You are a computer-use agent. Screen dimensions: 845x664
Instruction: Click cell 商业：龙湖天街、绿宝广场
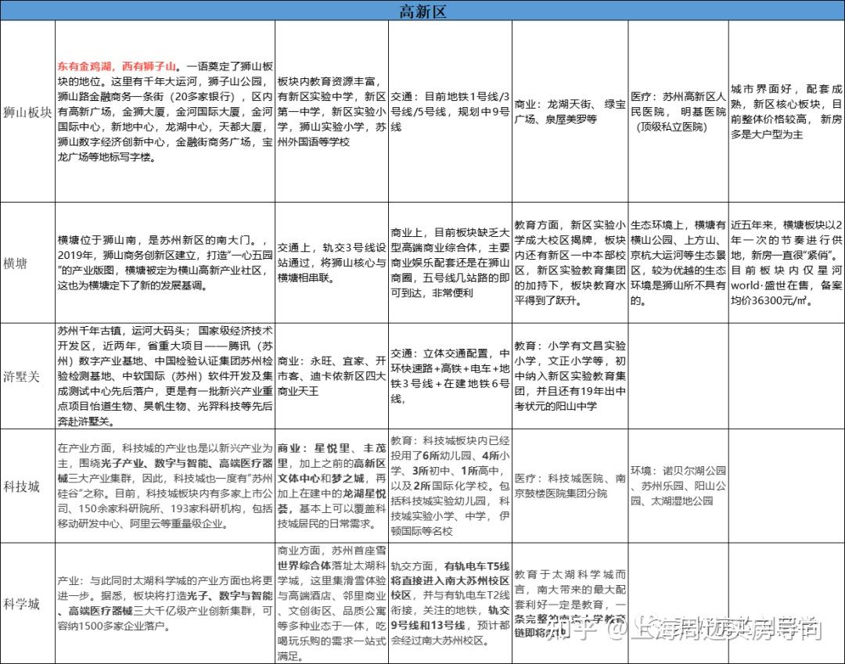[x=570, y=112]
